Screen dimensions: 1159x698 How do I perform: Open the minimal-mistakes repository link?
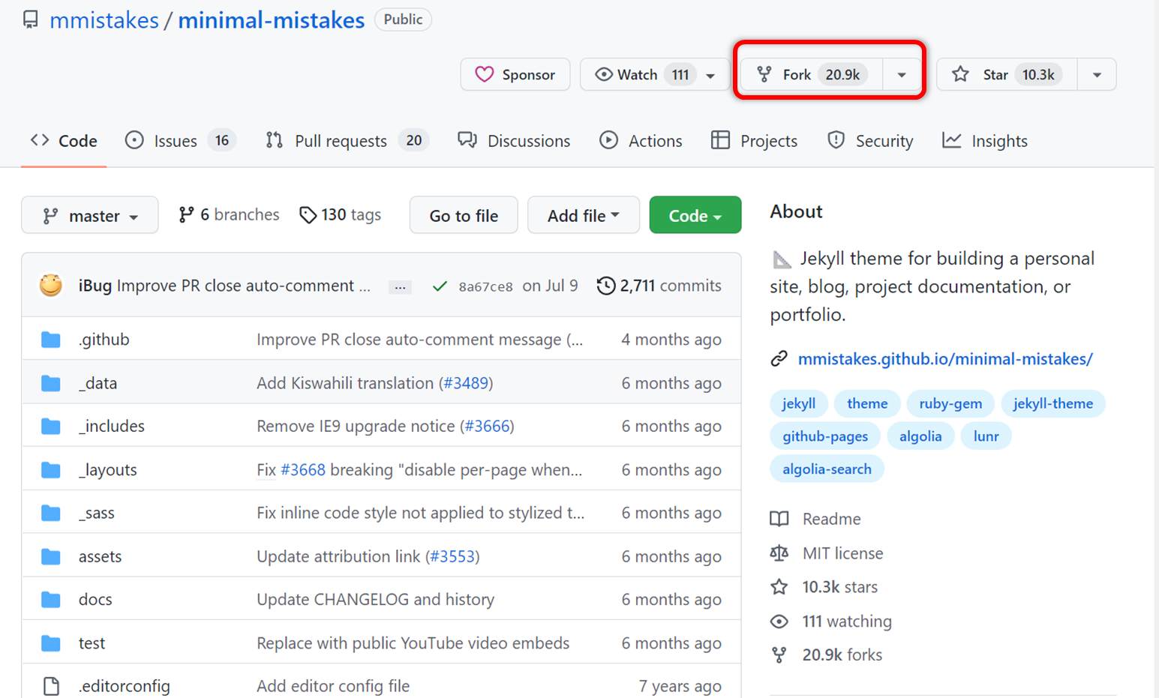[x=271, y=20]
